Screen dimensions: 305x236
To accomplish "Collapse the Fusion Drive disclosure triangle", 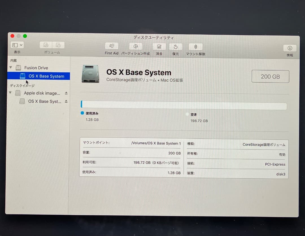I will 10,68.
